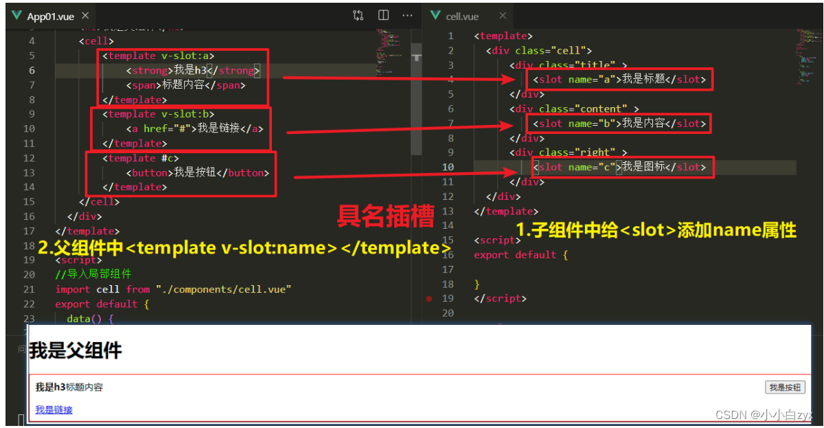The height and width of the screenshot is (428, 824).
Task: Open the More Actions "..." menu
Action: pos(407,15)
